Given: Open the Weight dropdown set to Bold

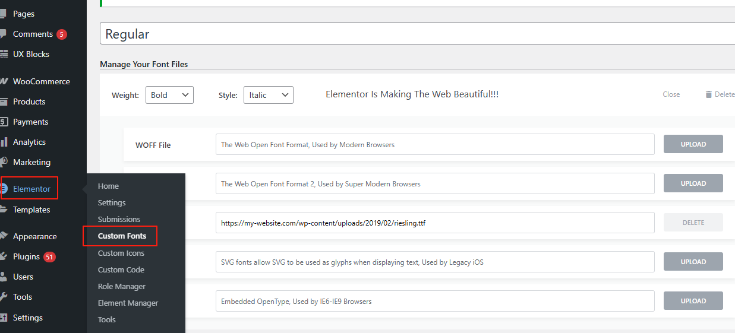Looking at the screenshot, I should tap(169, 95).
